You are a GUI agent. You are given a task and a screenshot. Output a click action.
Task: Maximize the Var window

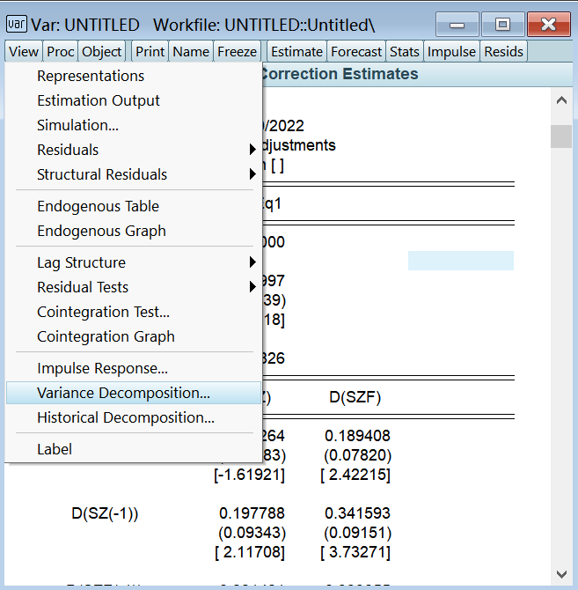click(x=502, y=23)
